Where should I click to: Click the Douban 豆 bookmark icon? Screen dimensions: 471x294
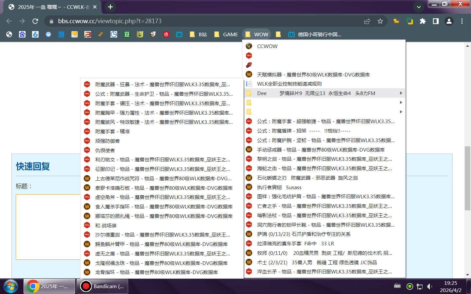(127, 34)
